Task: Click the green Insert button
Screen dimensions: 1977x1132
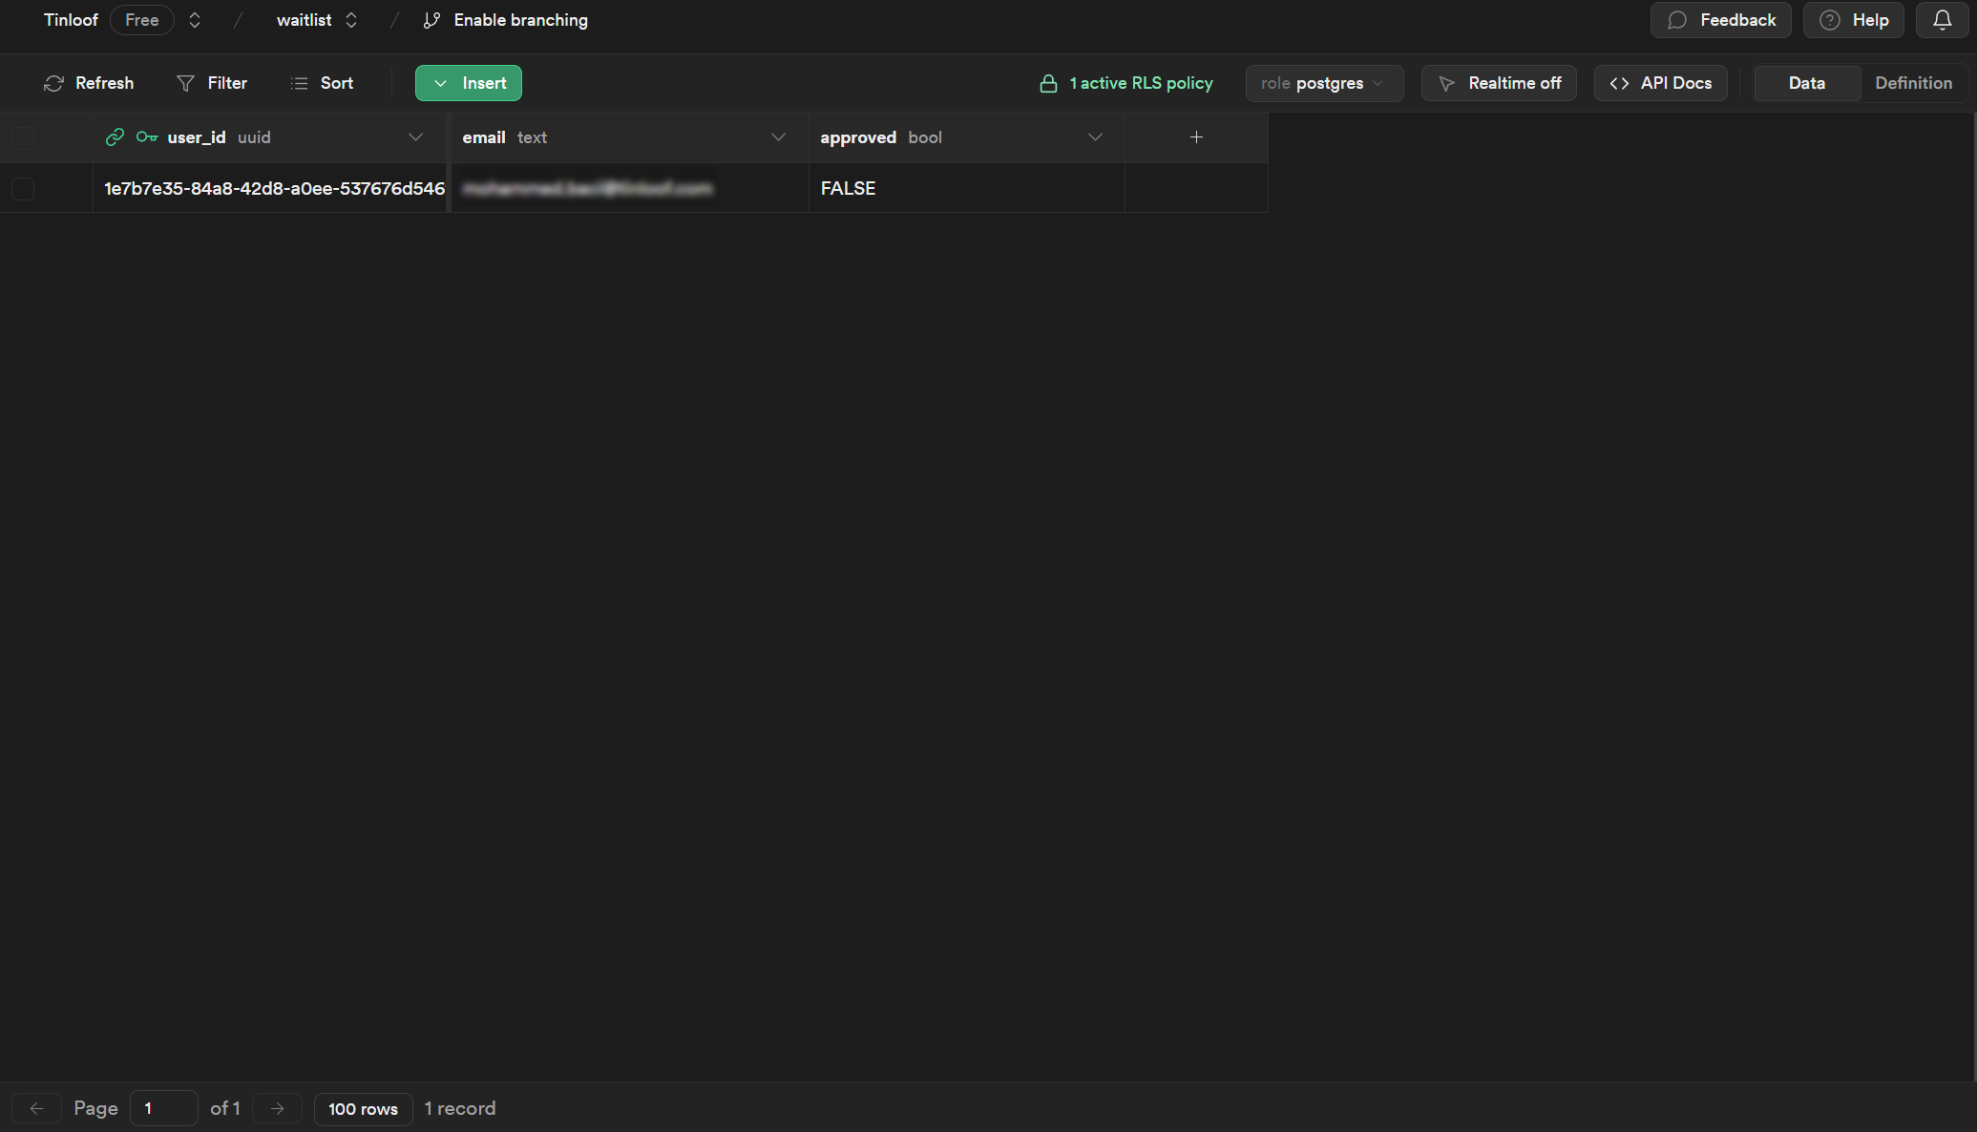Action: pyautogui.click(x=469, y=84)
